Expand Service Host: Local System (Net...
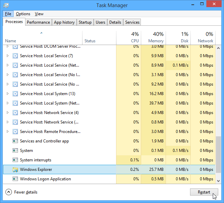This screenshot has width=224, height=203. click(x=7, y=103)
